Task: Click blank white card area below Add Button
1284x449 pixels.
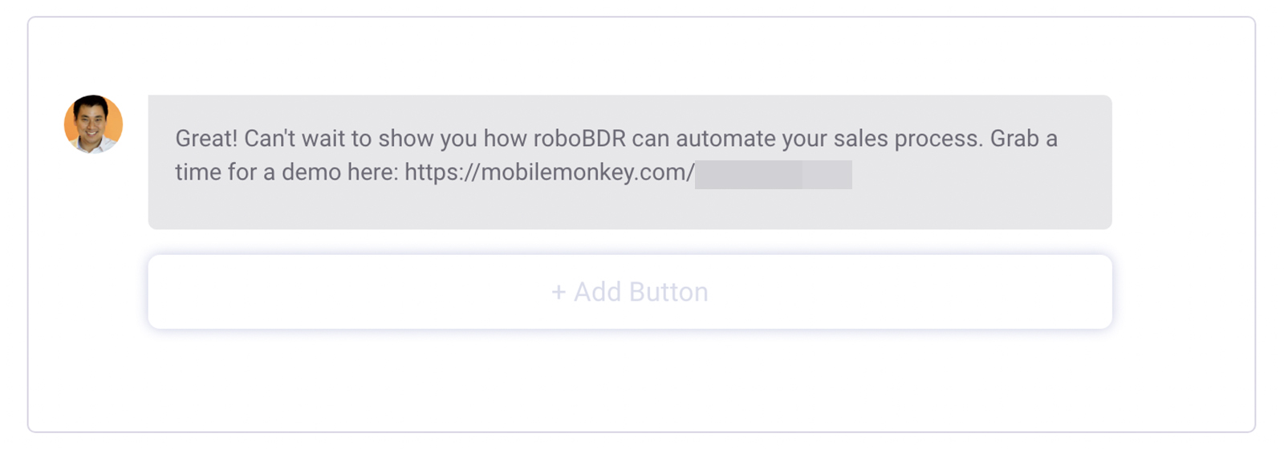Action: click(630, 381)
